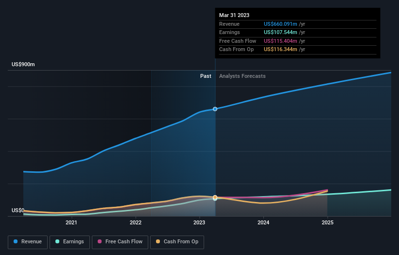Viewport: 399px width, 255px height.
Task: Toggle the Free Cash Flow legend button
Action: [120, 242]
